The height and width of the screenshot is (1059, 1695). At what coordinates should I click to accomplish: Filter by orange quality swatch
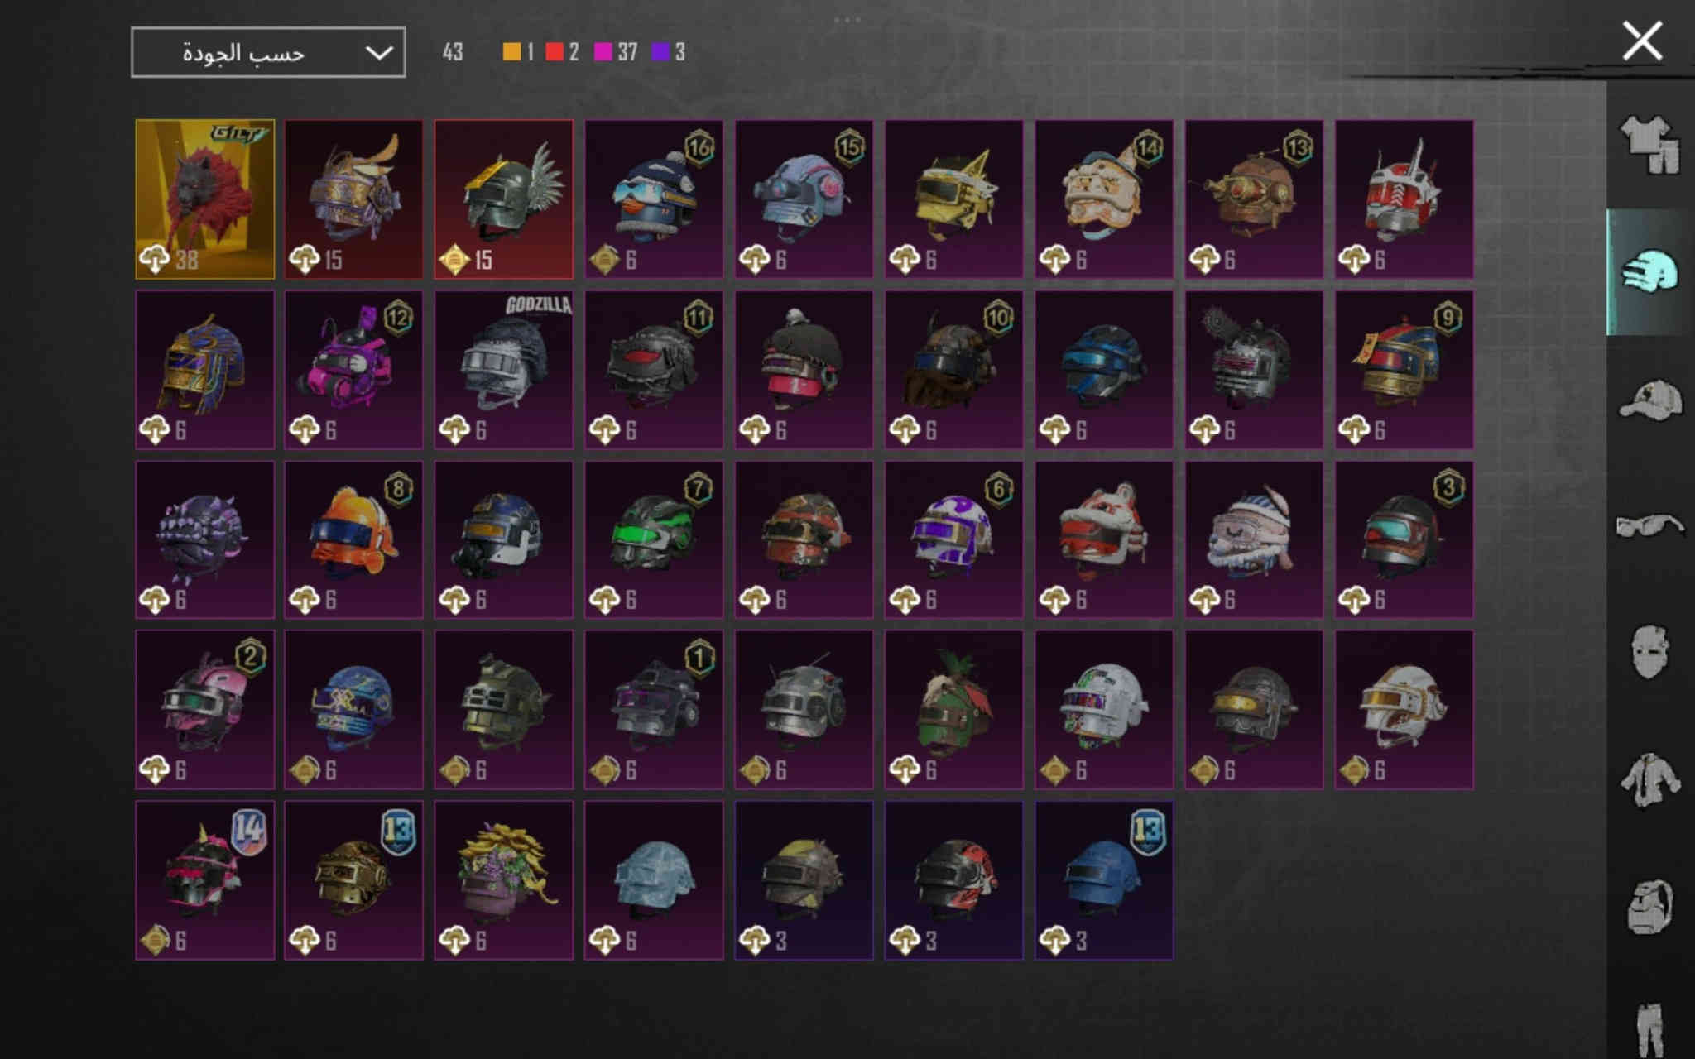coord(519,52)
